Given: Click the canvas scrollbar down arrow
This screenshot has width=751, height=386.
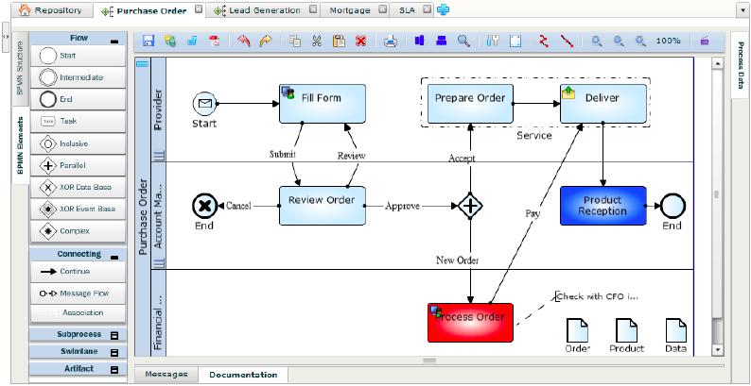Looking at the screenshot, I should tap(717, 350).
